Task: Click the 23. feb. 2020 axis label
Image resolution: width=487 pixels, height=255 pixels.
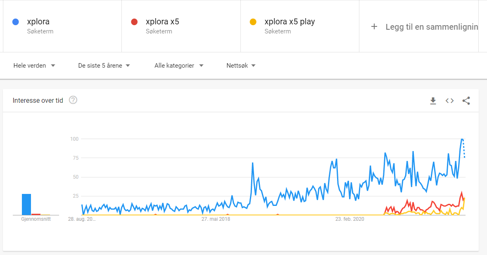Action: [x=350, y=219]
